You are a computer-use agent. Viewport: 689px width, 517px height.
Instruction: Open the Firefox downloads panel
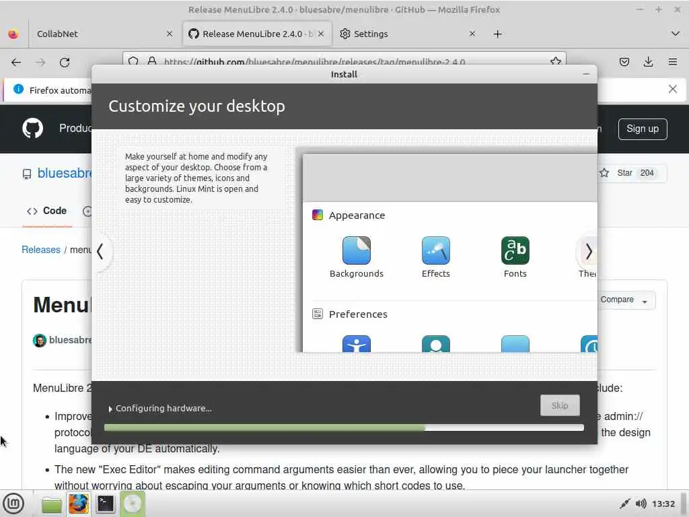point(648,63)
